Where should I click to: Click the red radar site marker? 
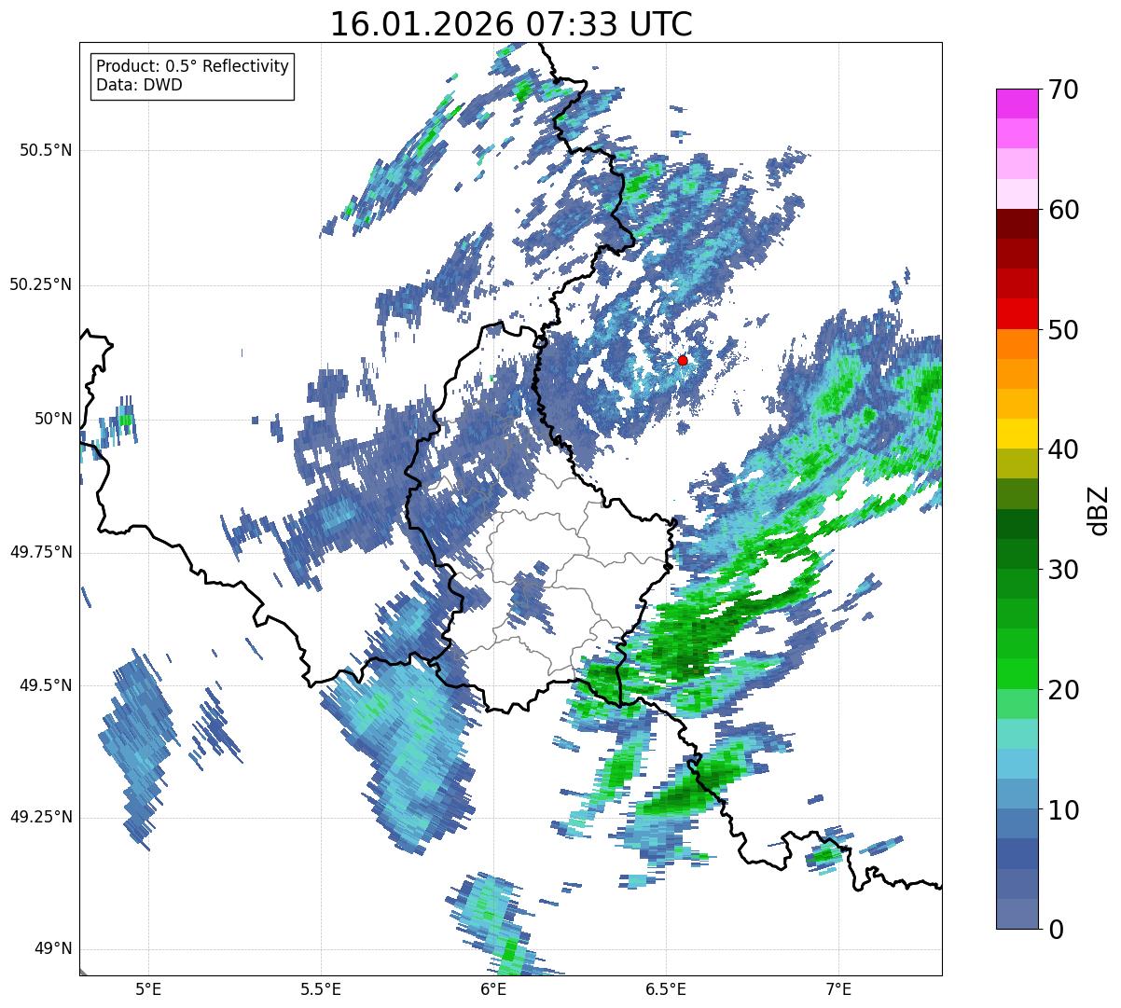point(683,360)
